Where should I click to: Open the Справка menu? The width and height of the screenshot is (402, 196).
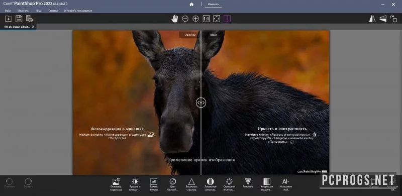coord(53,11)
